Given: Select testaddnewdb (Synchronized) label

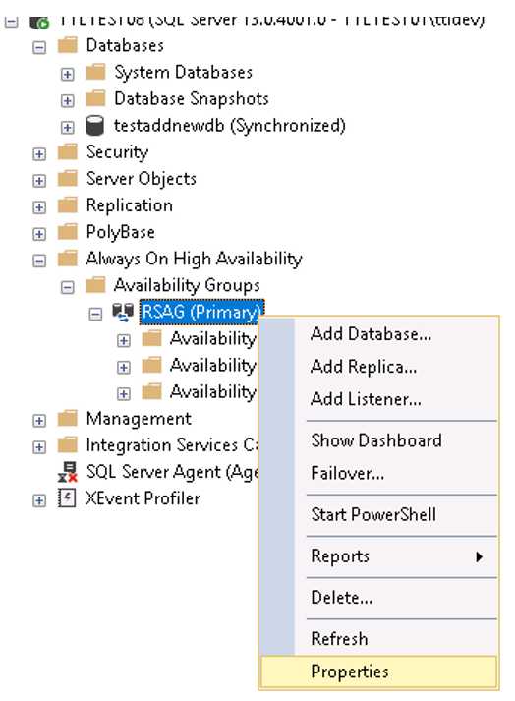Looking at the screenshot, I should click(x=230, y=126).
